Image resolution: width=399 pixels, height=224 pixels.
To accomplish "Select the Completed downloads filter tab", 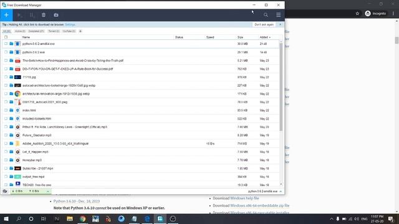I will tap(36, 31).
